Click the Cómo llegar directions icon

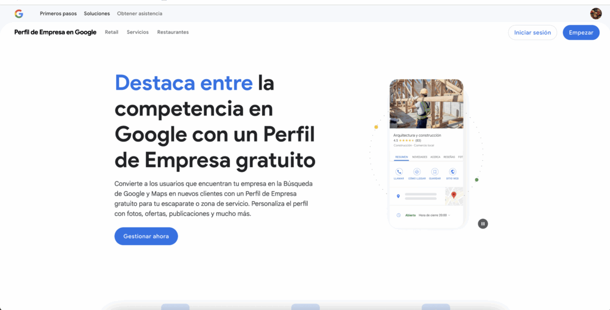[417, 172]
